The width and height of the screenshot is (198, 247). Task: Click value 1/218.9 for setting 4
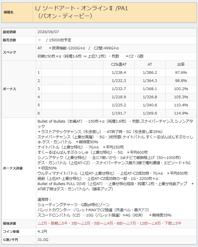[119, 97]
